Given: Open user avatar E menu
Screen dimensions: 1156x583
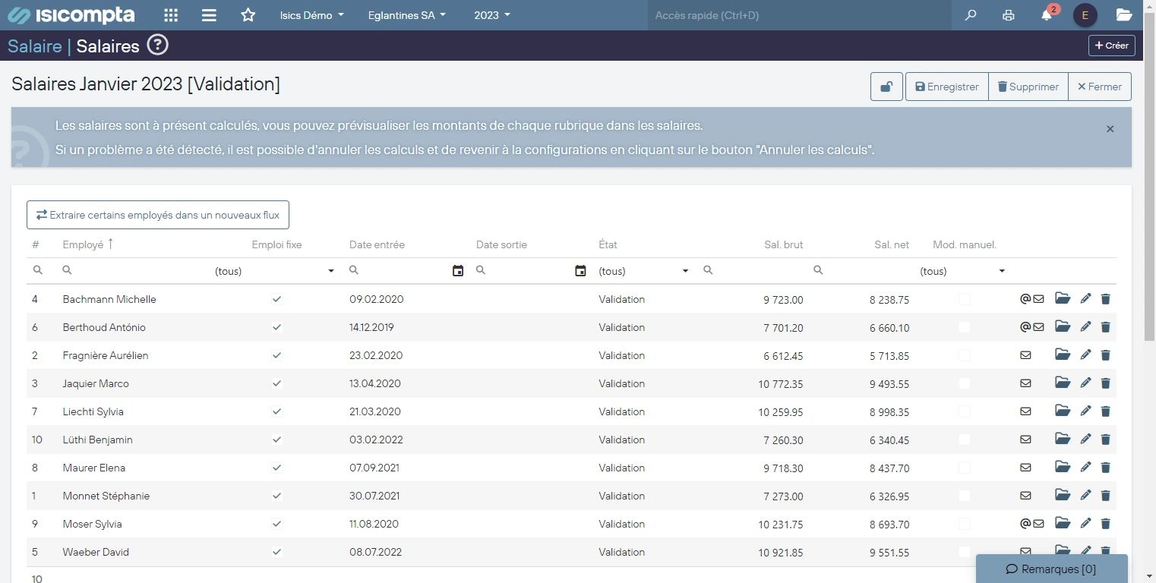Looking at the screenshot, I should pyautogui.click(x=1085, y=15).
